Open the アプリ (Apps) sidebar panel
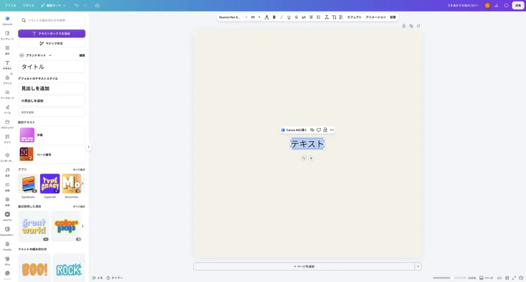This screenshot has width=526, height=282. pyautogui.click(x=7, y=139)
